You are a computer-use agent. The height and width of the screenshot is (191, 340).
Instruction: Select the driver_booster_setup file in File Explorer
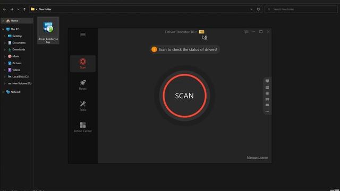click(x=48, y=31)
